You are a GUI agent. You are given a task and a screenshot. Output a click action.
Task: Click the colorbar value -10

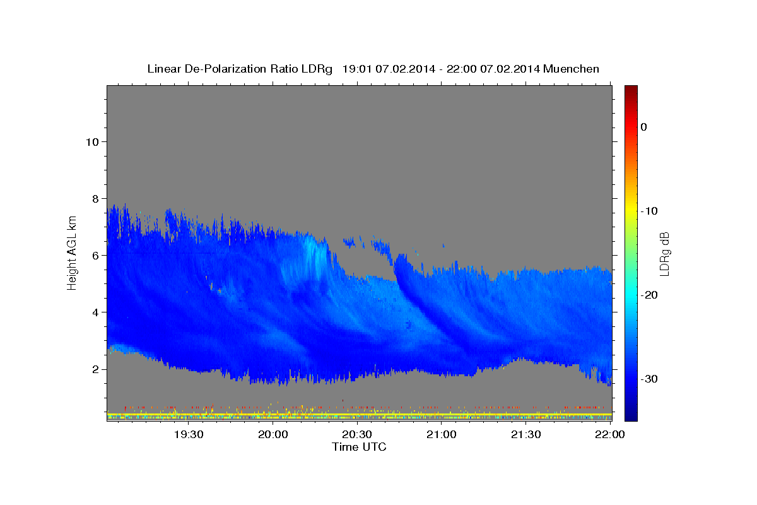[648, 211]
